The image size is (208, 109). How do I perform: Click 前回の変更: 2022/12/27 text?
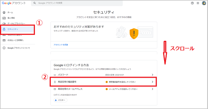115,75
